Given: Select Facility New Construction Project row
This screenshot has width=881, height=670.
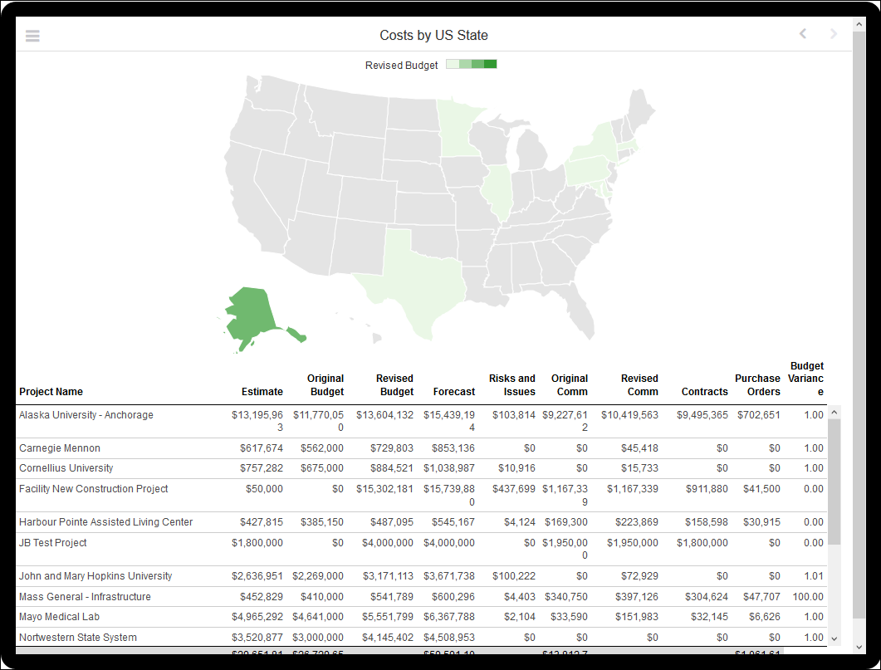Looking at the screenshot, I should tap(421, 496).
